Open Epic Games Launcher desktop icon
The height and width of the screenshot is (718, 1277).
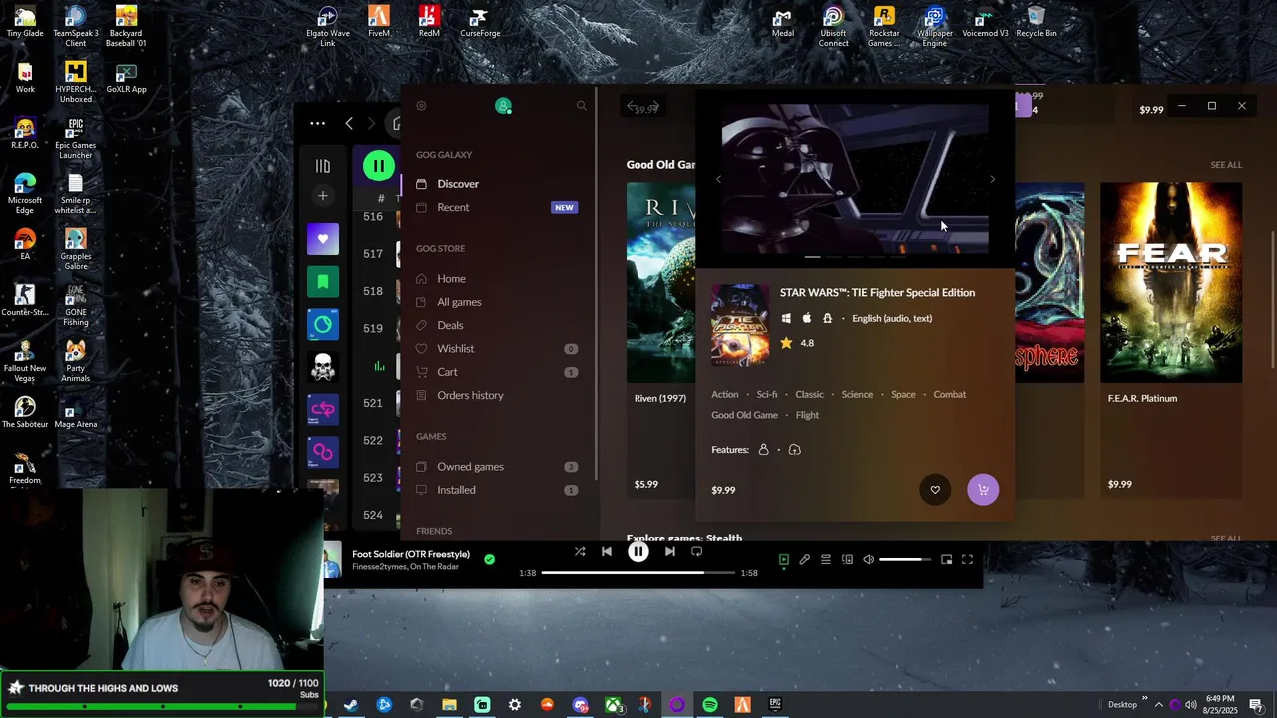tap(75, 139)
